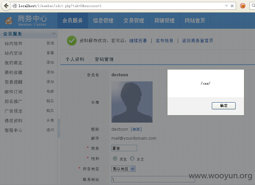This screenshot has height=185, width=255.
Task: Open 商机收藏 in sidebar
Action: (14, 72)
